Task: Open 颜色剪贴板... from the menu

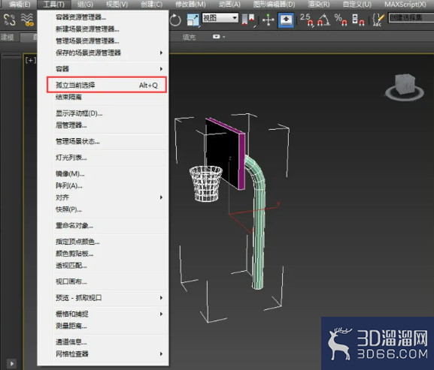Action: [103, 254]
